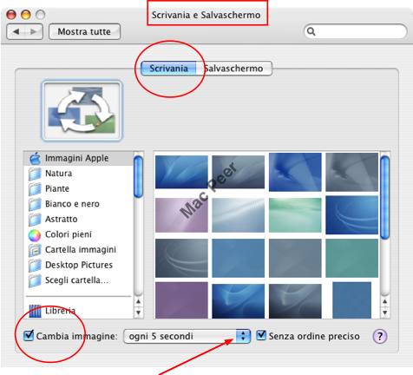Image resolution: width=413 pixels, height=375 pixels.
Task: Click the help question mark button
Action: pyautogui.click(x=379, y=336)
